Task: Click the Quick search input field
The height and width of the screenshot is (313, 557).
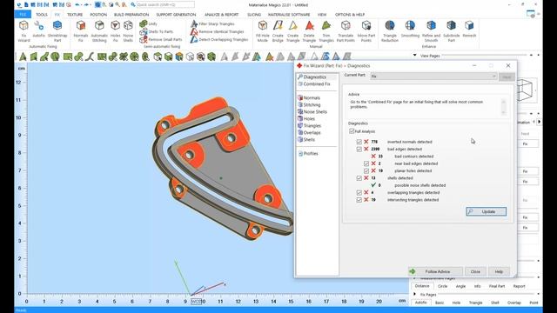Action: (x=165, y=5)
